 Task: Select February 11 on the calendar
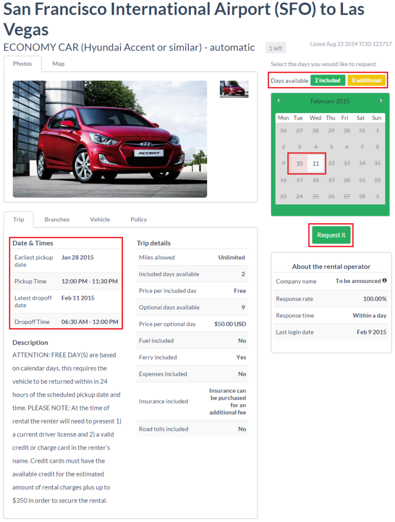(x=316, y=164)
